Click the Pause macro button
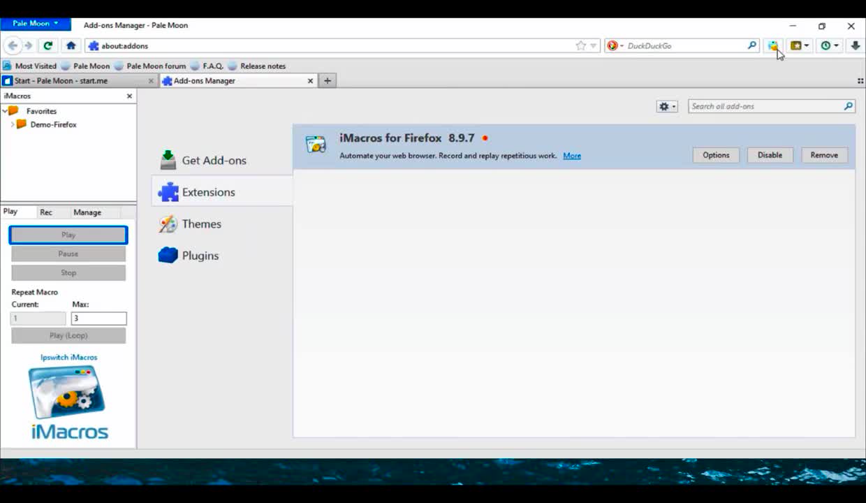 click(x=68, y=254)
